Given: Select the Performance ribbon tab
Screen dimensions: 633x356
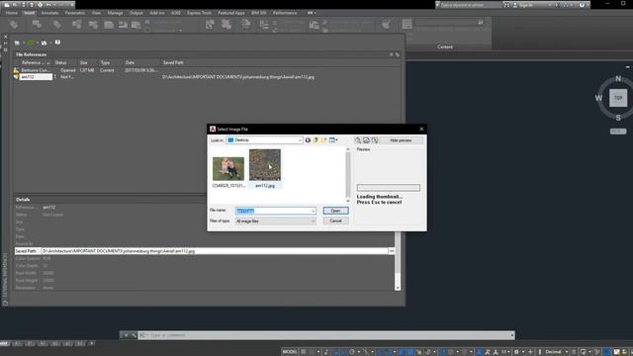Looking at the screenshot, I should click(285, 13).
